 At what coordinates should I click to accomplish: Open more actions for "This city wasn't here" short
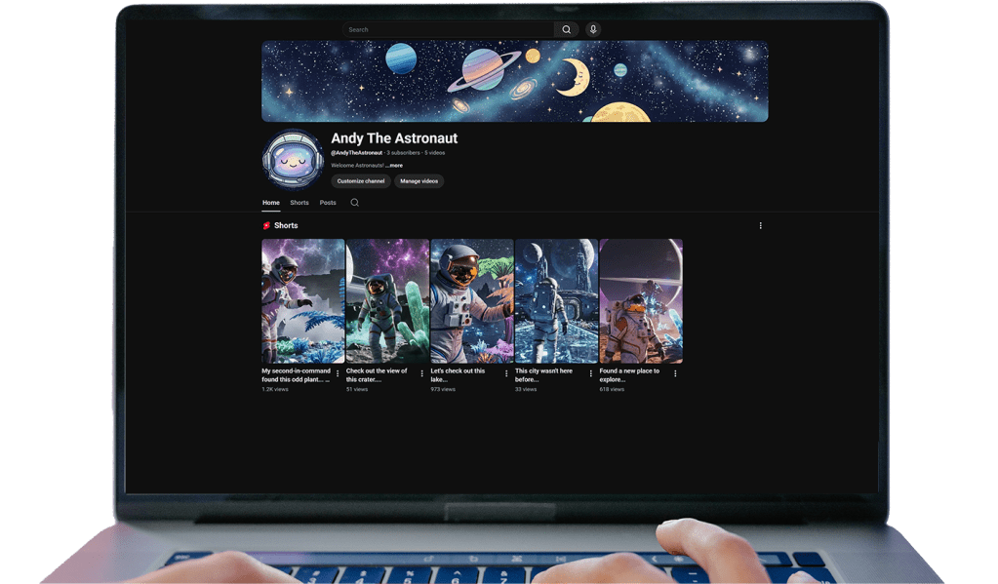[591, 373]
